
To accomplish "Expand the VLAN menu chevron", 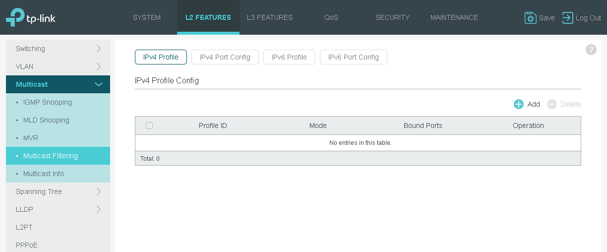I will (x=98, y=66).
